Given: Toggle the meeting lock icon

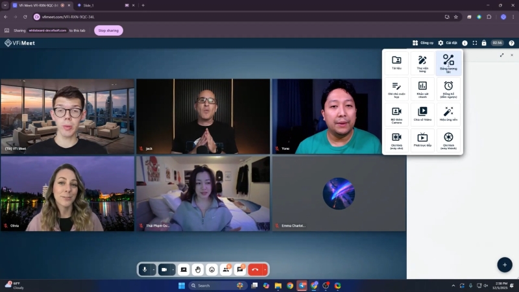Looking at the screenshot, I should (x=484, y=43).
